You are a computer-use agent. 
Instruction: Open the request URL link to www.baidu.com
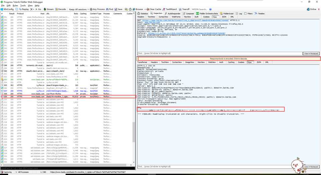(x=185, y=20)
